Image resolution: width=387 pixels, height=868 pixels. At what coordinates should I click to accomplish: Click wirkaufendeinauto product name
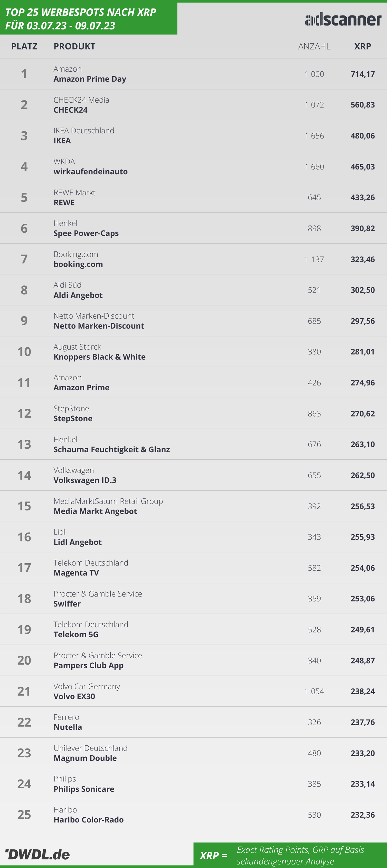(91, 171)
